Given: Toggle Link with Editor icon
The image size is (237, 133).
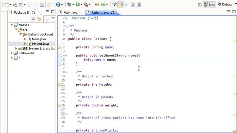Looking at the screenshot, I should coord(40,19).
